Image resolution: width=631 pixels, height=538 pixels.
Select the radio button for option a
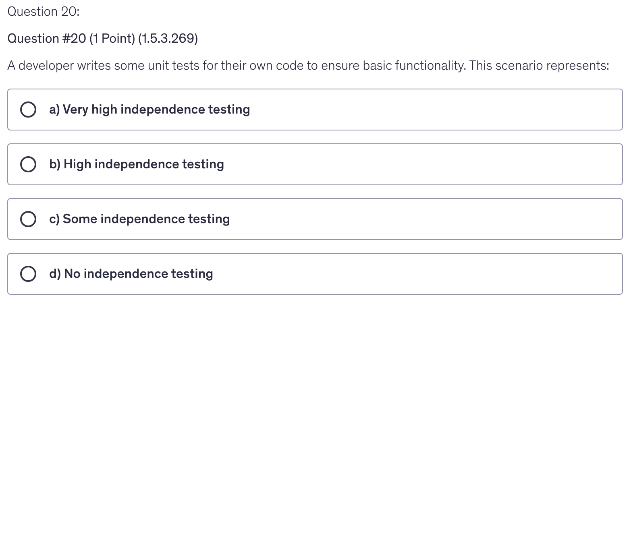click(x=28, y=110)
